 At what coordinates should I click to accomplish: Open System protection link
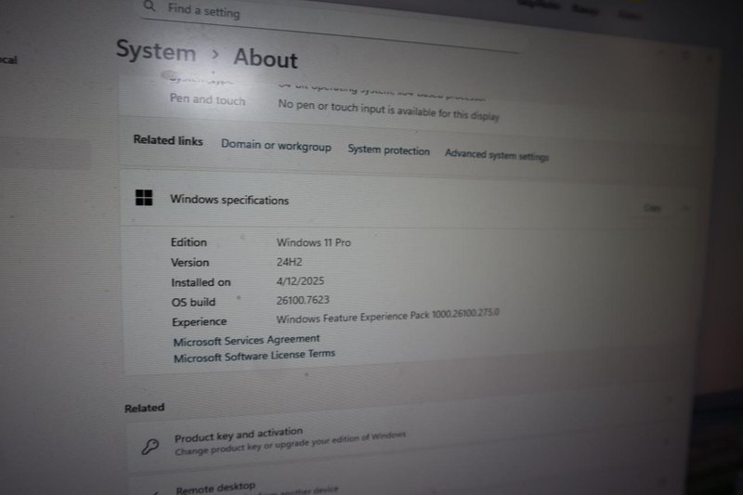388,150
